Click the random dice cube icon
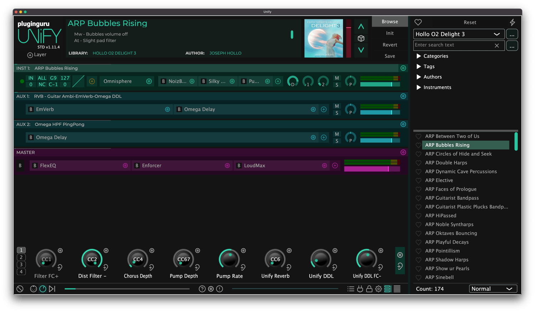 (361, 38)
